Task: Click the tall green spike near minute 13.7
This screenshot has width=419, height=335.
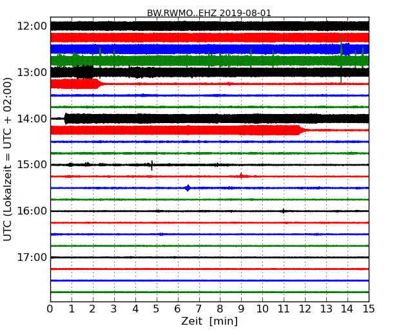Action: pyautogui.click(x=341, y=60)
